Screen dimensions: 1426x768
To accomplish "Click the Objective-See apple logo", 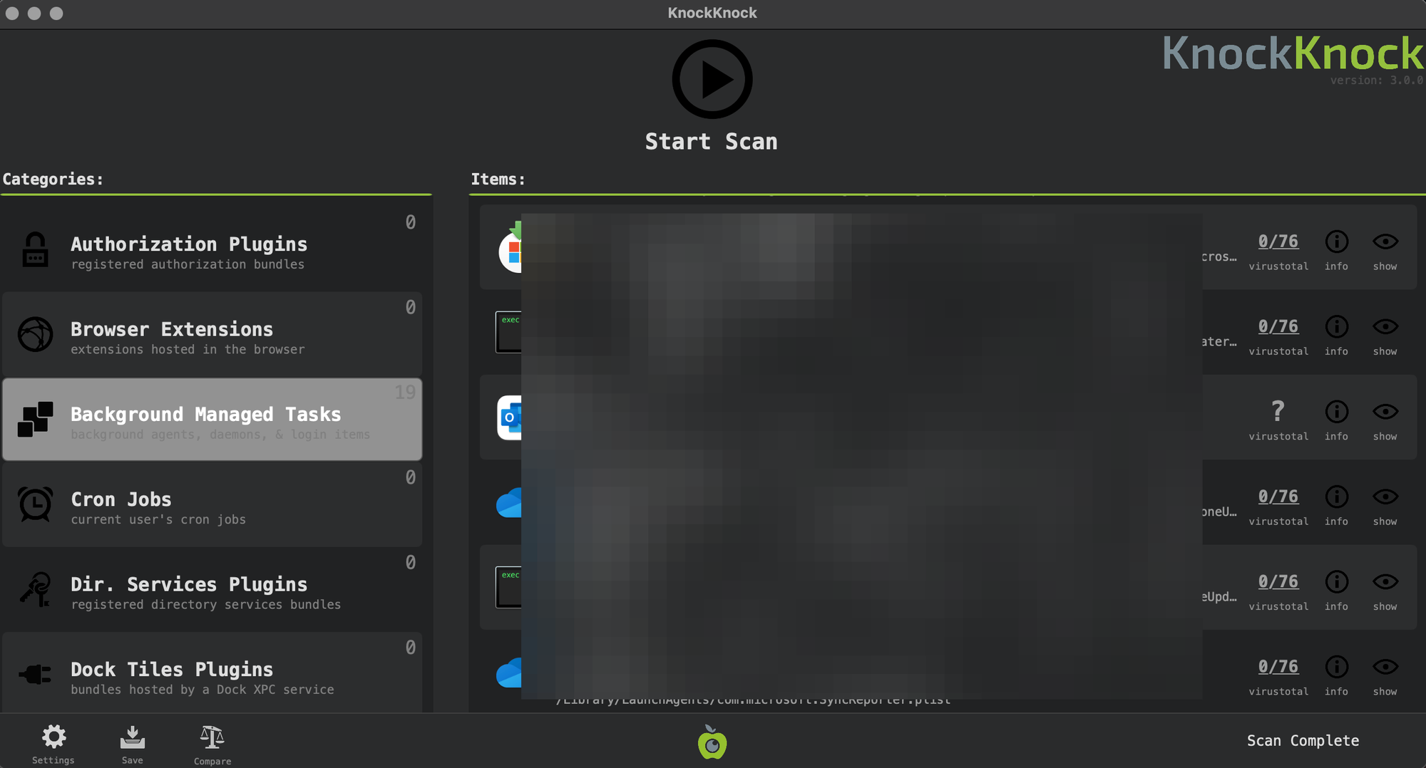I will click(x=712, y=742).
